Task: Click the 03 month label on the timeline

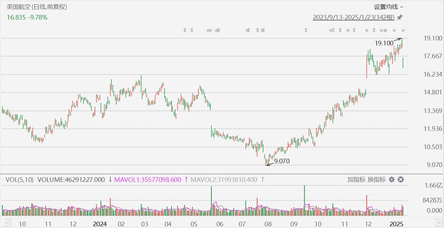Action: tap(145, 224)
